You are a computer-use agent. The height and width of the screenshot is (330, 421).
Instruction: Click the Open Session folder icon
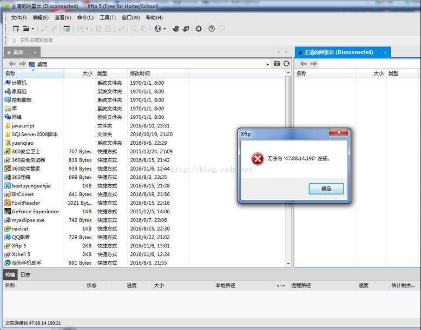(25, 29)
